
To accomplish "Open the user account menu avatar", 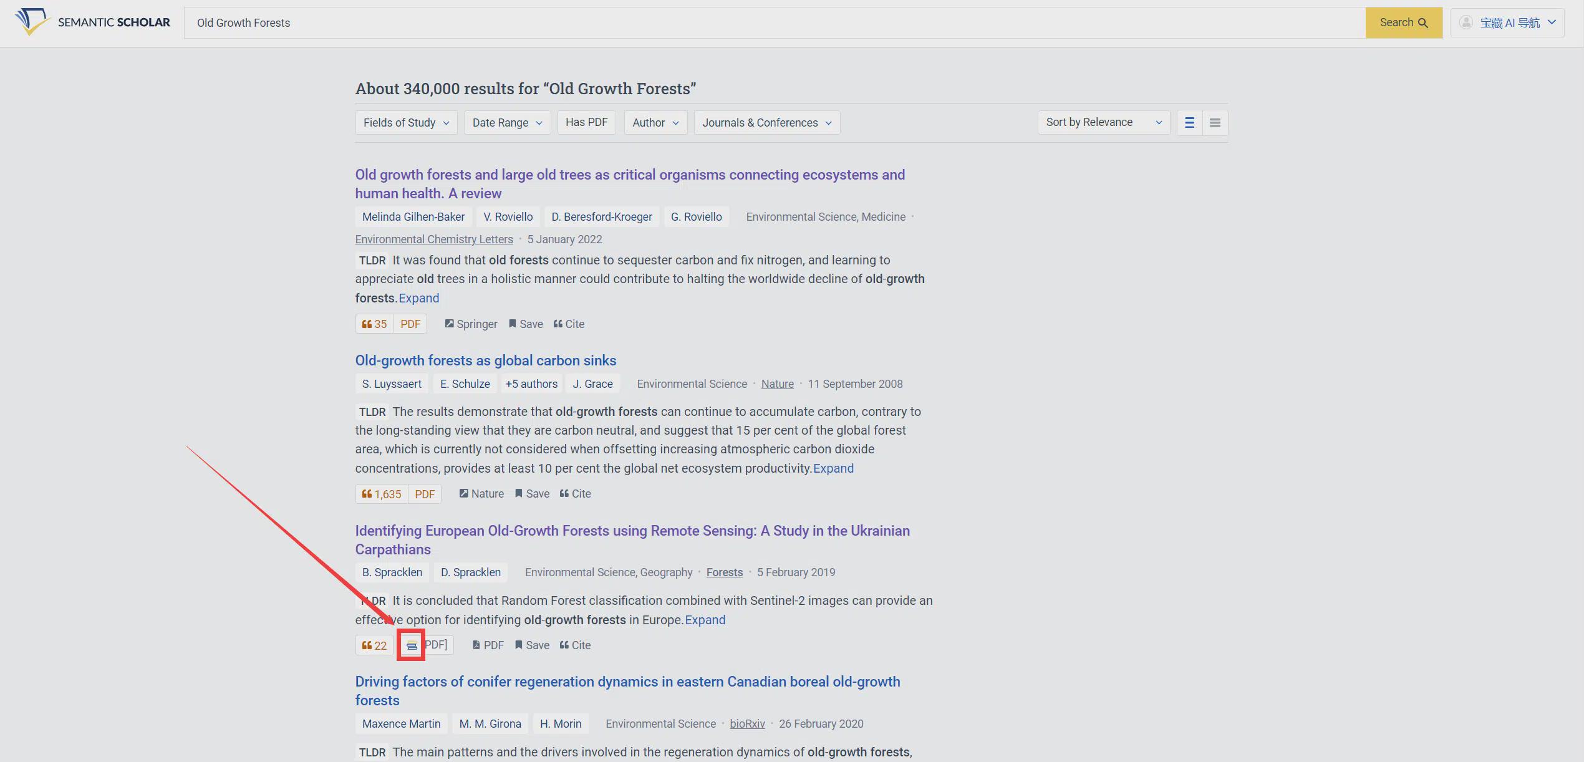I will click(1466, 22).
